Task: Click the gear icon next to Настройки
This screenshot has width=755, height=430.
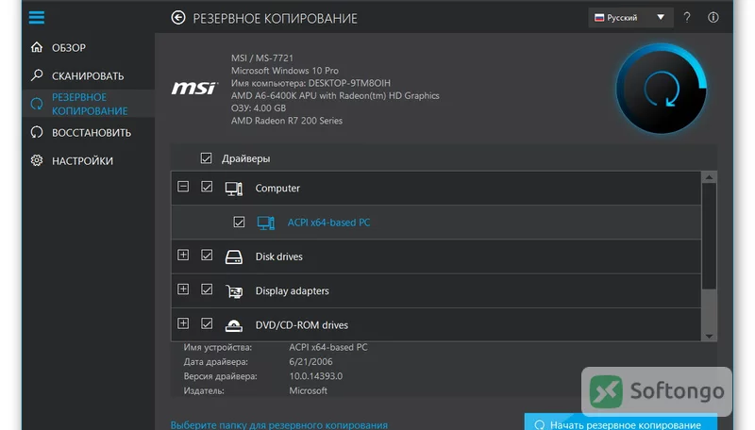Action: (37, 160)
